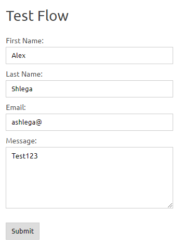The height and width of the screenshot is (246, 196).
Task: Click the word "Test" in the heading
Action: (20, 16)
